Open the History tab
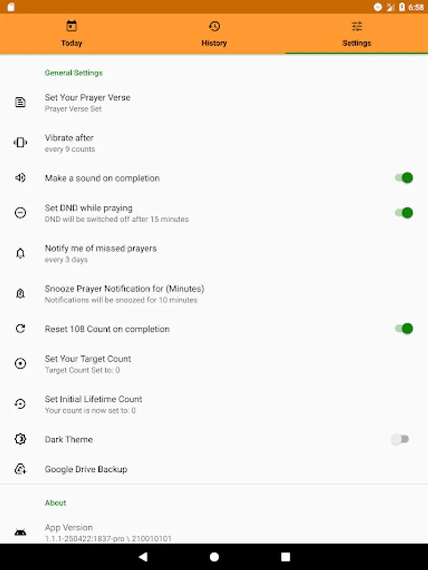The width and height of the screenshot is (428, 570). pos(214,34)
